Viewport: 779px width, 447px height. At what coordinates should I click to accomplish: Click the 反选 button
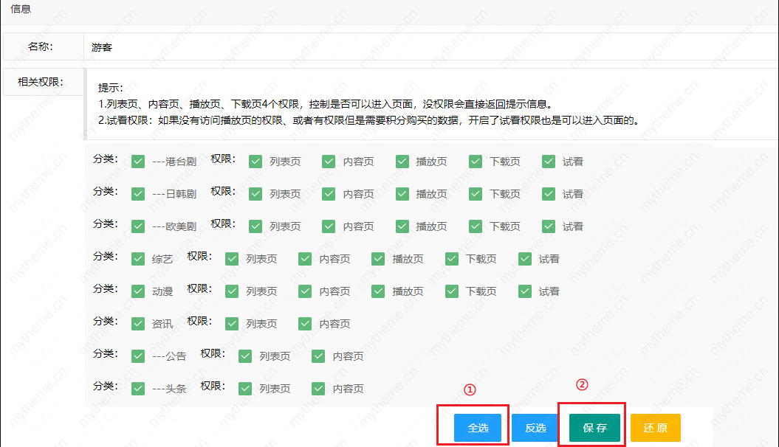click(535, 428)
